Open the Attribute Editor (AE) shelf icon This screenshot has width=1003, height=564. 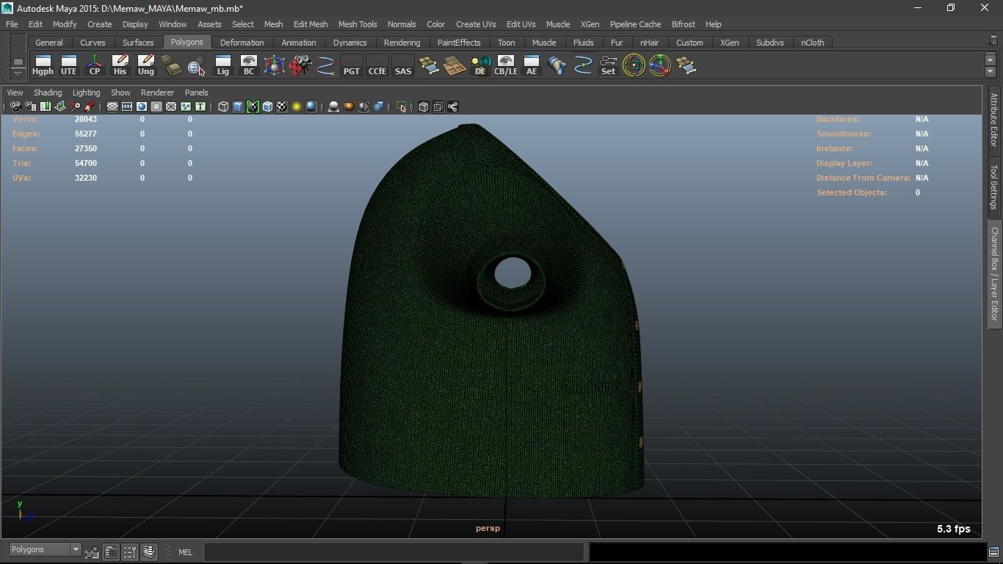point(531,65)
